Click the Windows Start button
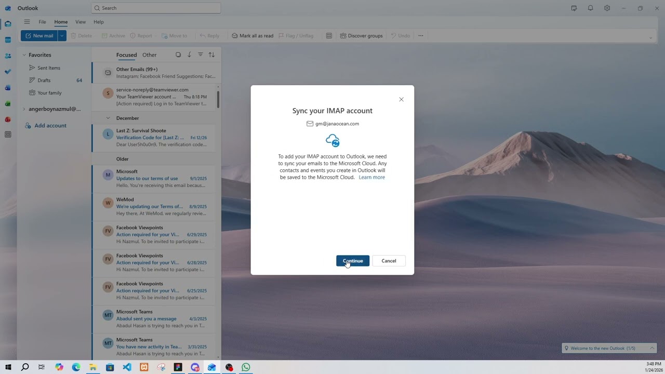The width and height of the screenshot is (665, 374). pos(8,367)
